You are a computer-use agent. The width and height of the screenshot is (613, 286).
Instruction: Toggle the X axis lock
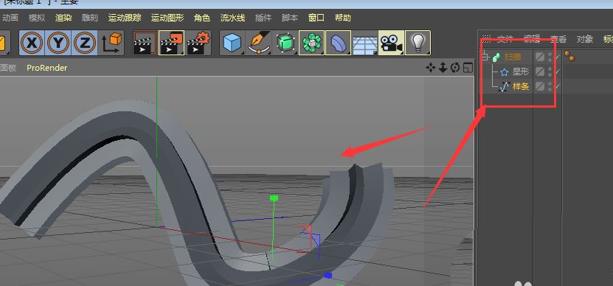[32, 43]
